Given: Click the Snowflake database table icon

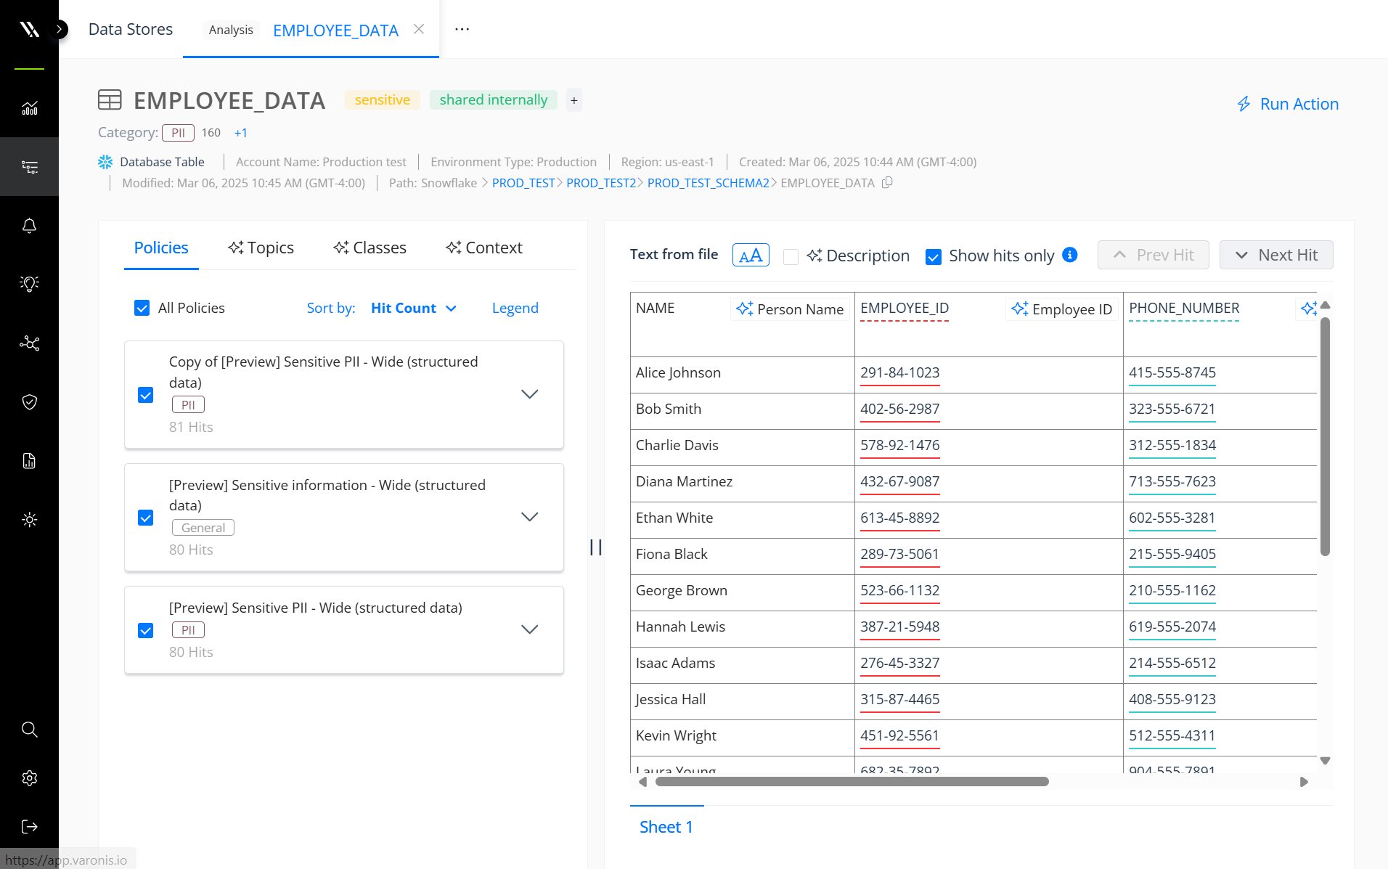Looking at the screenshot, I should click(x=105, y=162).
